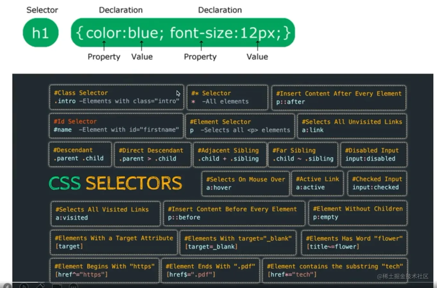Select the '#Element Selector' heading

[220, 122]
